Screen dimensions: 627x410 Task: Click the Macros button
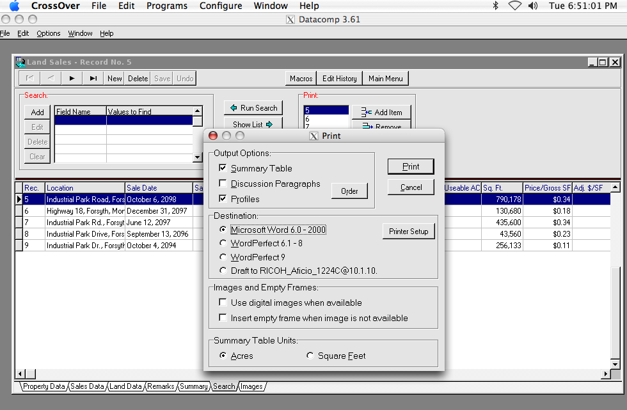click(x=300, y=78)
